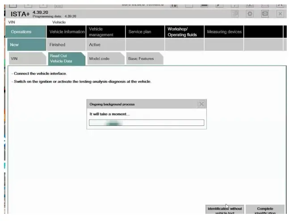This screenshot has width=289, height=221.
Task: Select the Finished operations subtab
Action: point(67,45)
